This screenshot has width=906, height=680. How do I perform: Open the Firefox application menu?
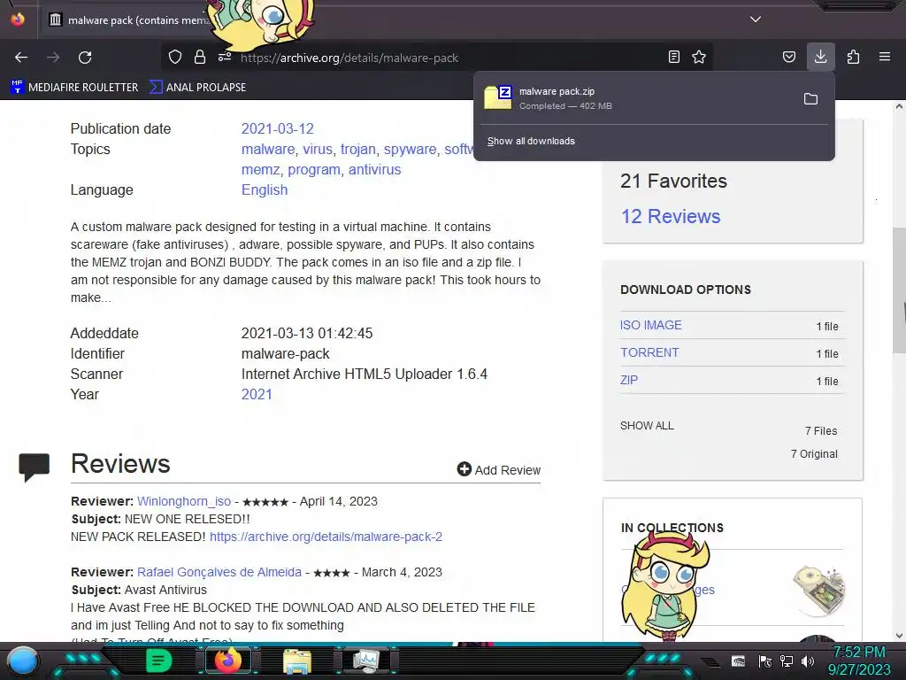click(x=885, y=57)
